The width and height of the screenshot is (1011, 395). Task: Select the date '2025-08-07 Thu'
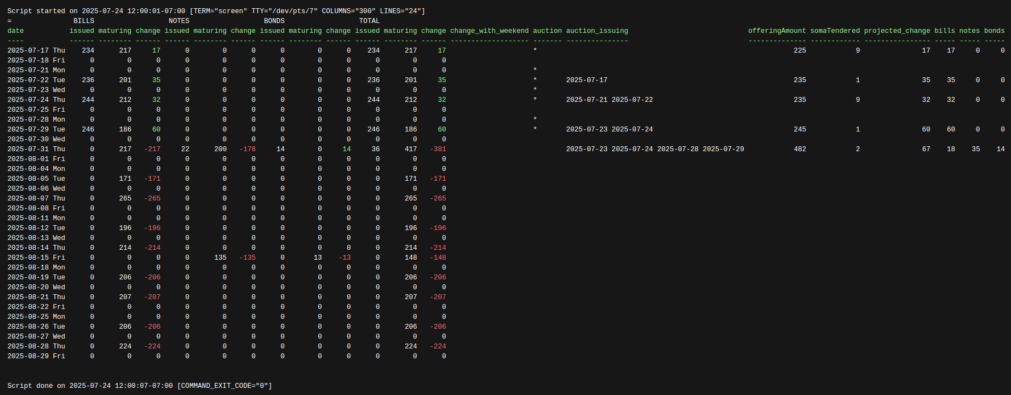pos(36,198)
